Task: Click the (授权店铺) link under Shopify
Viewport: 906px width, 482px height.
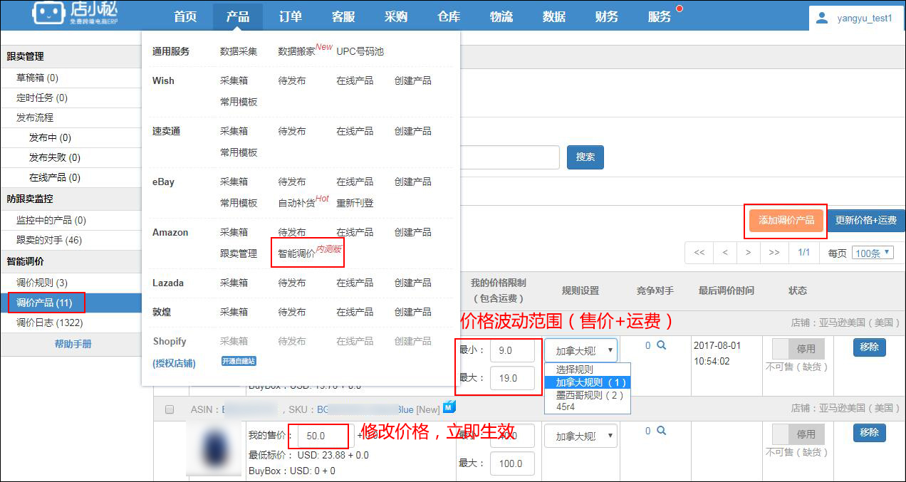Action: pos(174,363)
